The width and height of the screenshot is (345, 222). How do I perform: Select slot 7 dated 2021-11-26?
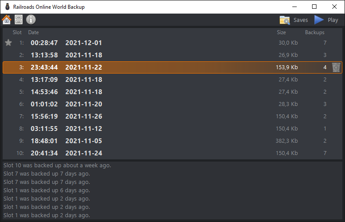click(x=172, y=116)
